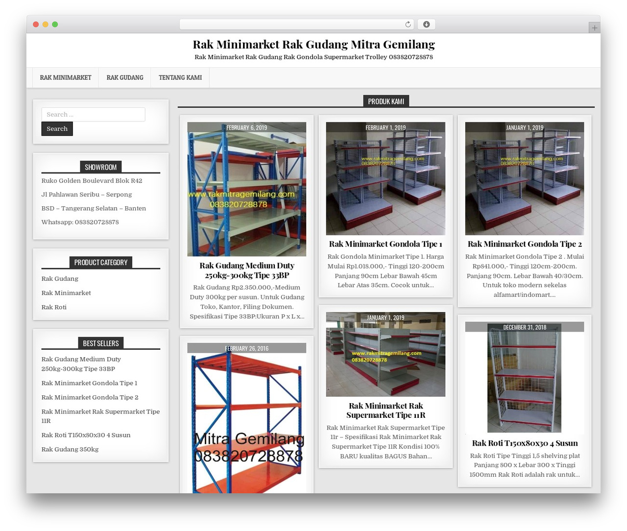Open the Tentang Kami menu item
The height and width of the screenshot is (531, 627).
pyautogui.click(x=180, y=78)
